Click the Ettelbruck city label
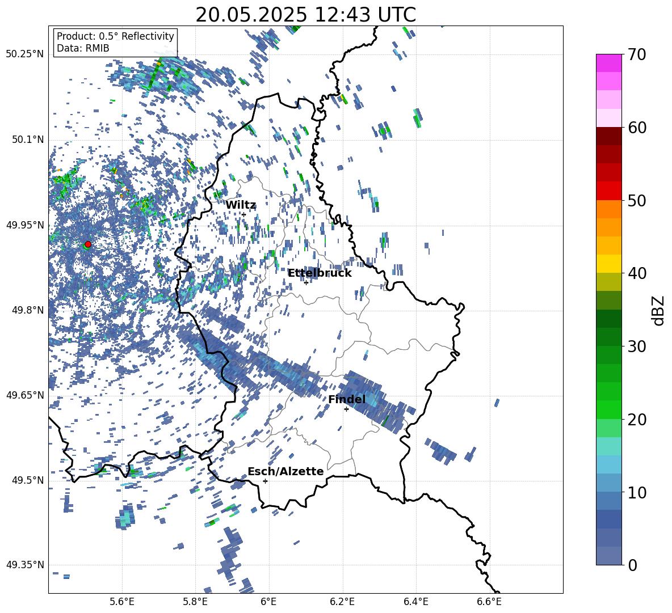This screenshot has width=672, height=613. click(x=320, y=273)
